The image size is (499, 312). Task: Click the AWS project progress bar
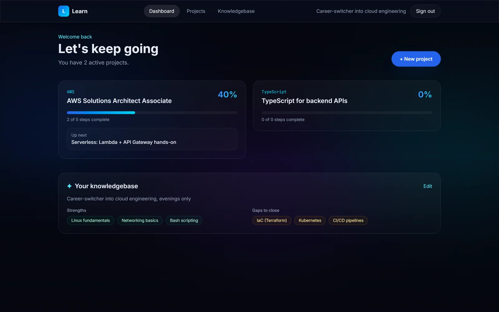coord(152,113)
